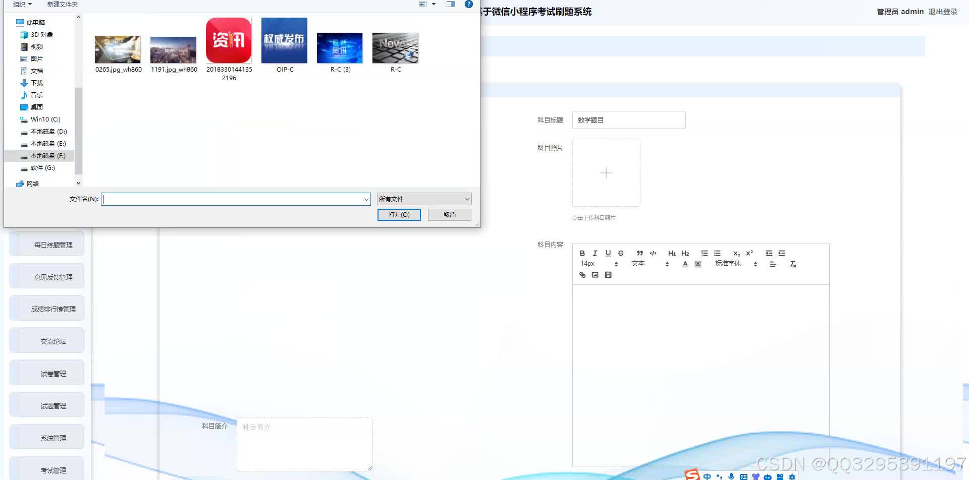Apply subscript formatting in the editor
This screenshot has width=969, height=480.
[736, 253]
